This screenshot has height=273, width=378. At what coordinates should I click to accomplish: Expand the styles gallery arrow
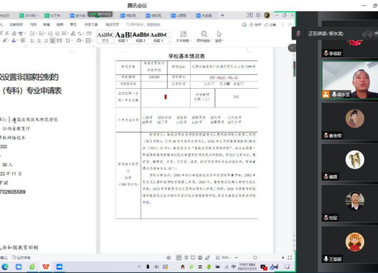170,41
